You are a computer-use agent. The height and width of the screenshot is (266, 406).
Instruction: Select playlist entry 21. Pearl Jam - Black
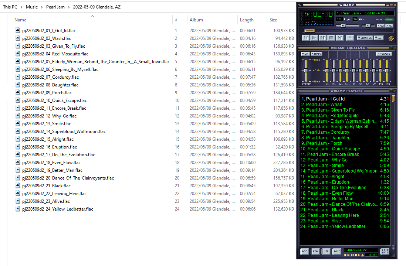tap(345, 210)
